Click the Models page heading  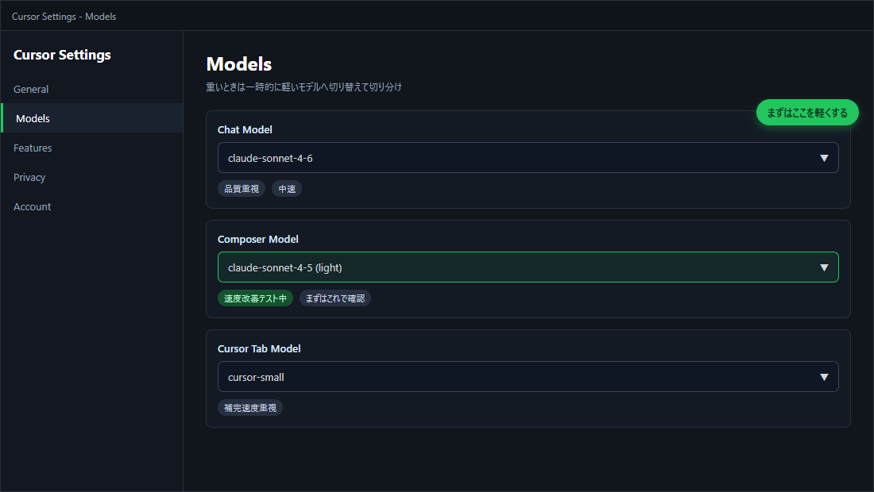(238, 64)
